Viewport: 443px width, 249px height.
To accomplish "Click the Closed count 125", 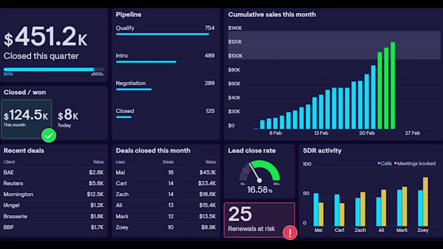I will click(210, 111).
